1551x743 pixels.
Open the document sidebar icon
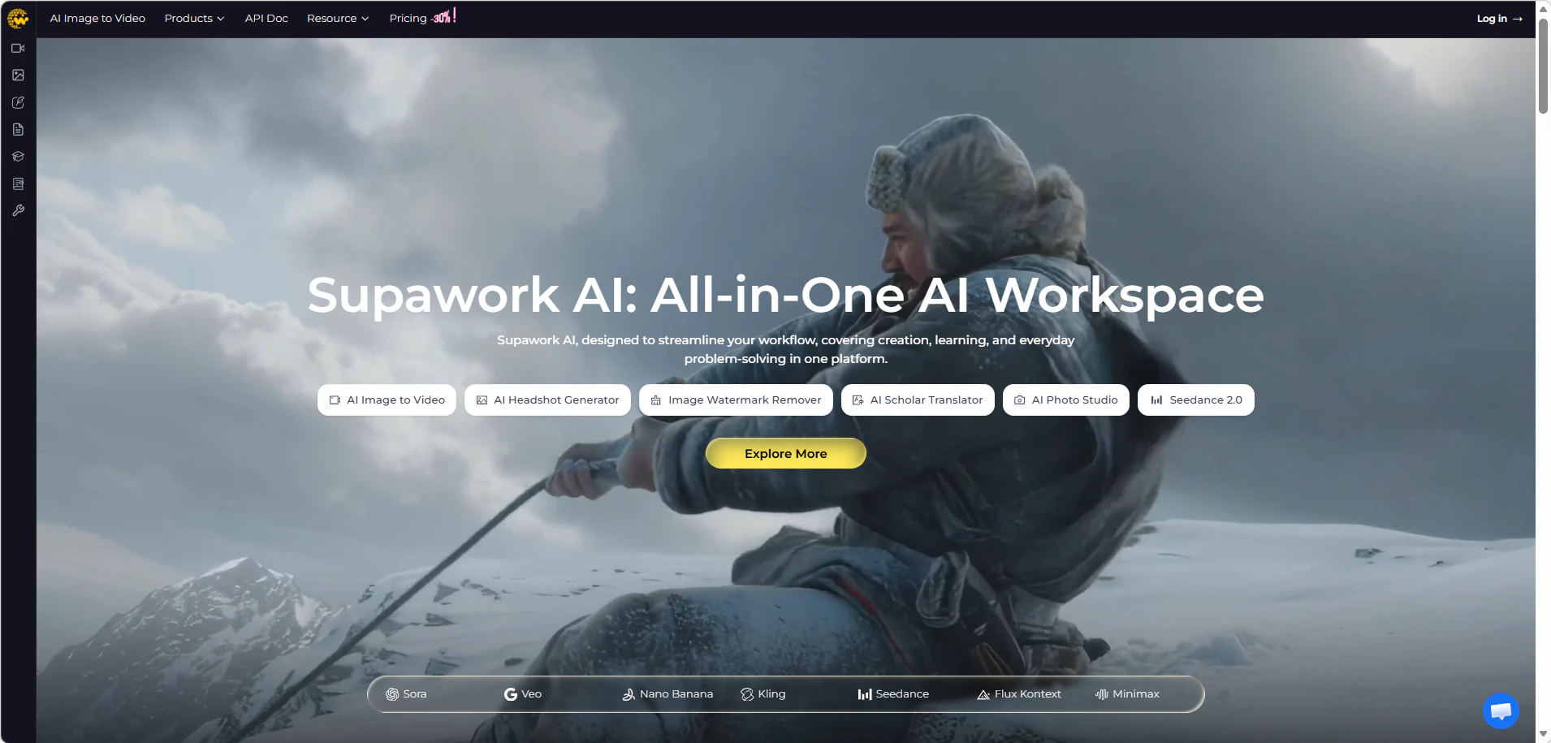18,130
